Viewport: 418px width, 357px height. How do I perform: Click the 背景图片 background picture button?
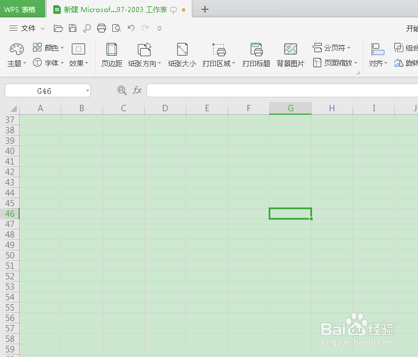tap(290, 55)
